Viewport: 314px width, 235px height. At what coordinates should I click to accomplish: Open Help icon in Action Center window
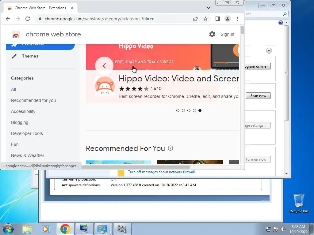[281, 23]
